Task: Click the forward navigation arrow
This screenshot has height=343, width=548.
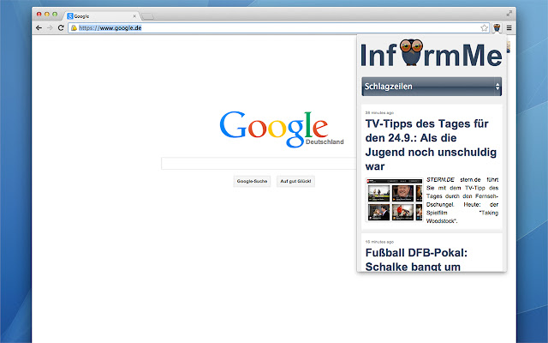Action: [50, 28]
